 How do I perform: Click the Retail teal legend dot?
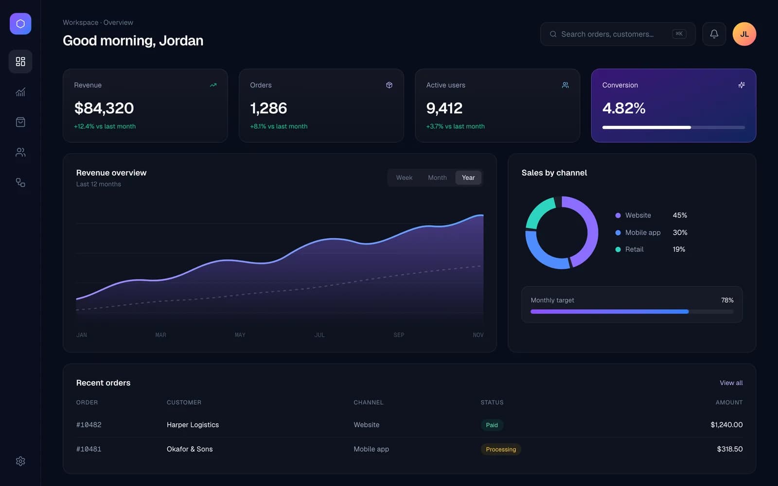618,249
